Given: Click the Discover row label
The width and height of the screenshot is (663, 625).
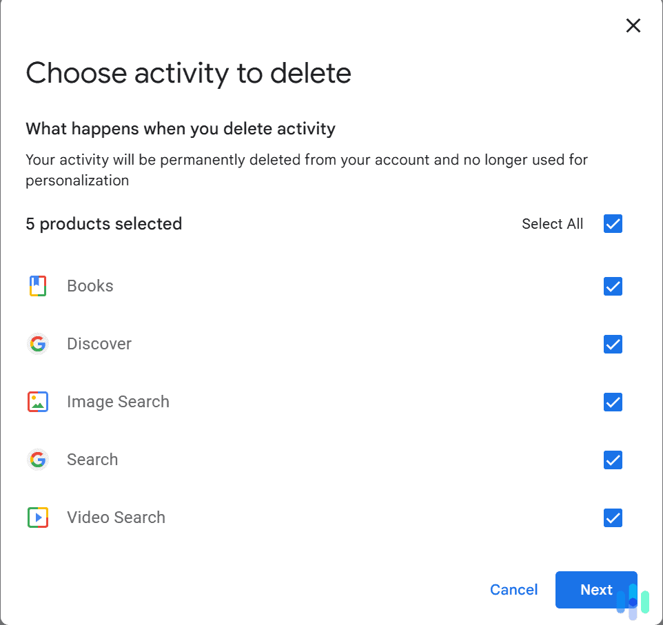Looking at the screenshot, I should pos(99,343).
